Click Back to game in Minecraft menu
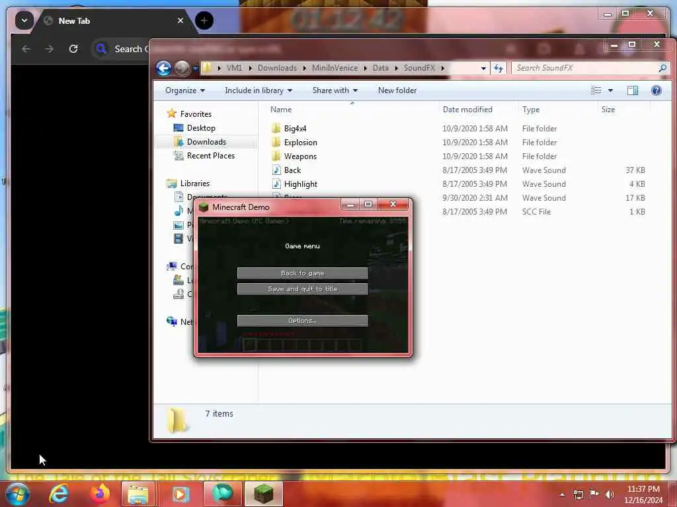Screen dimensions: 677x507 pyautogui.click(x=302, y=273)
